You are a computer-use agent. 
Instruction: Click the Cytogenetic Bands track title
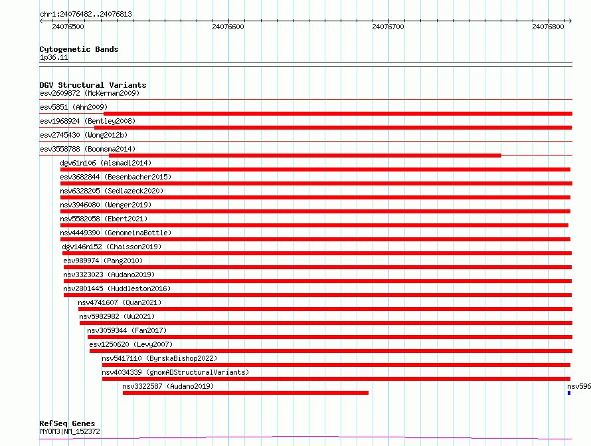79,49
